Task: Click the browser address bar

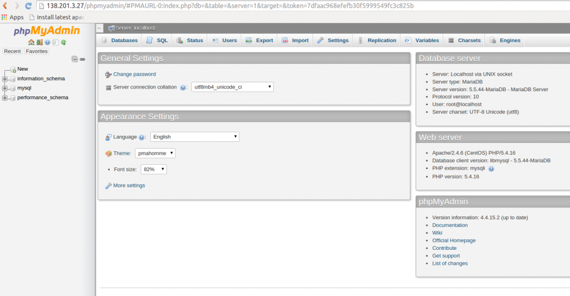Action: [303, 6]
